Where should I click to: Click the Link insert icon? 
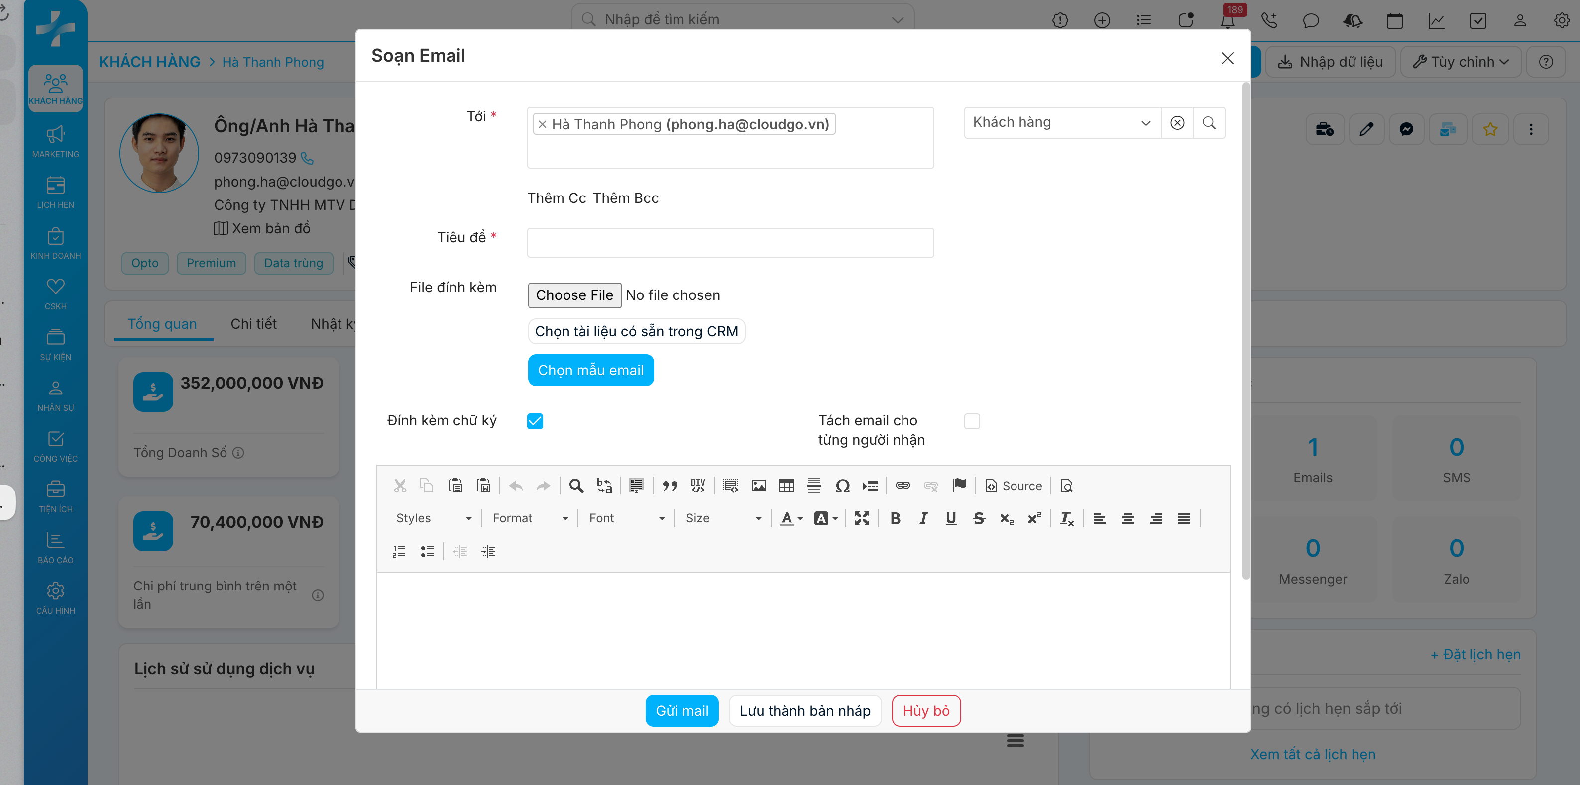(x=902, y=486)
